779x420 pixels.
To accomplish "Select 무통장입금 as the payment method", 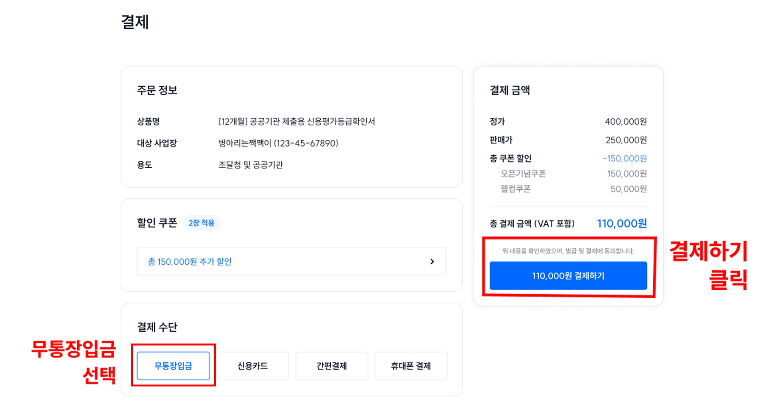I will (173, 366).
